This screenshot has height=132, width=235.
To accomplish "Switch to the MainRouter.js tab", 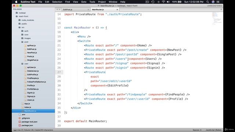I will [x=98, y=10].
